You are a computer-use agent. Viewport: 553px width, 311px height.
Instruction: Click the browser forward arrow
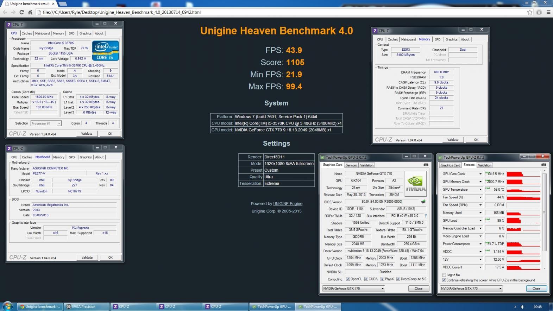pos(13,12)
